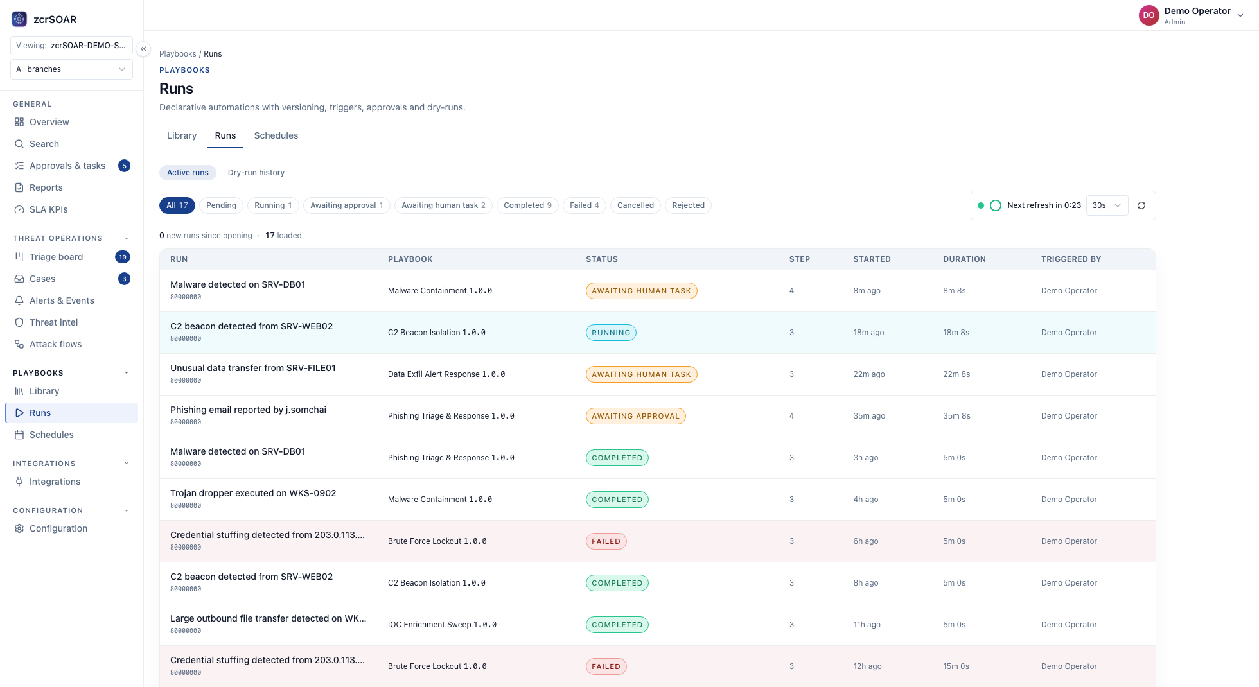Viewport: 1259px width, 687px height.
Task: Open the All branches dropdown
Action: click(71, 69)
